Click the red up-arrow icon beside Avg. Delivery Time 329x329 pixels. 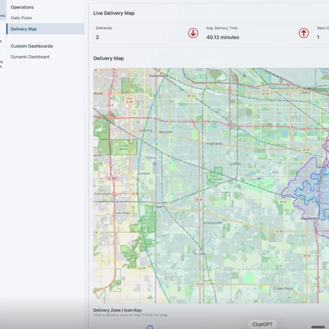tap(304, 33)
